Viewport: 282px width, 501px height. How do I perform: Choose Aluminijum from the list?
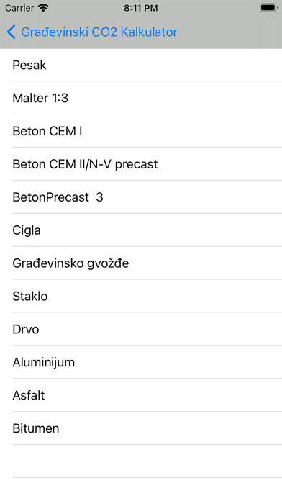point(141,362)
